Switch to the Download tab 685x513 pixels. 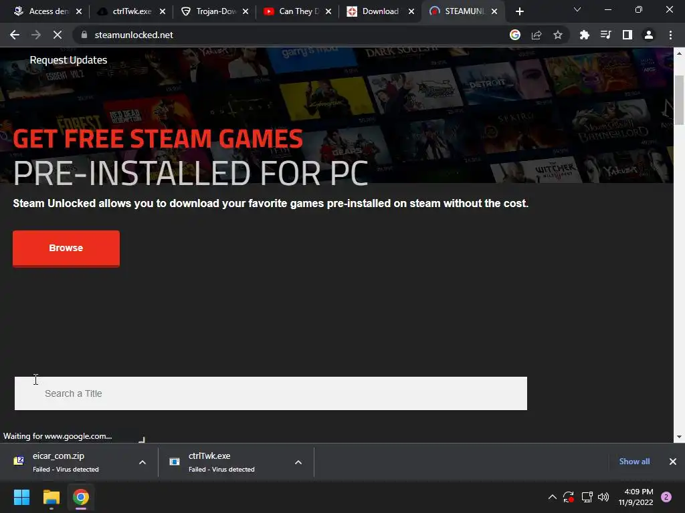pyautogui.click(x=379, y=11)
